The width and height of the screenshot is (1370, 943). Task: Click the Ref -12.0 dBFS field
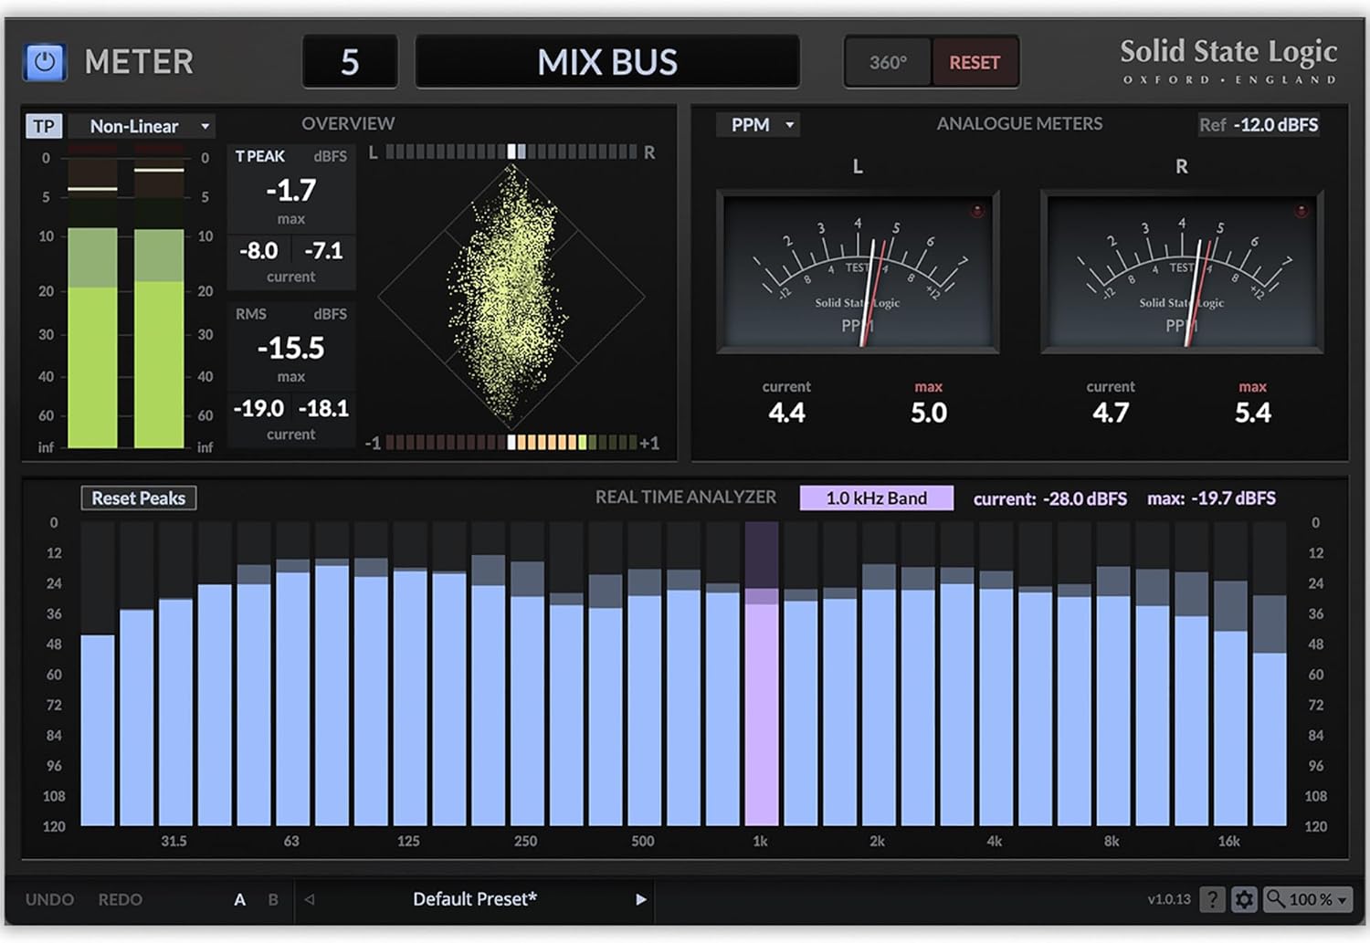coord(1259,125)
